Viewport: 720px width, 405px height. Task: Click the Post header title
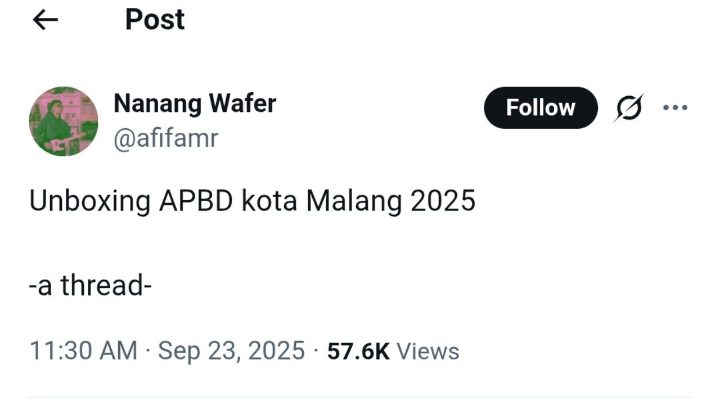[x=154, y=19]
